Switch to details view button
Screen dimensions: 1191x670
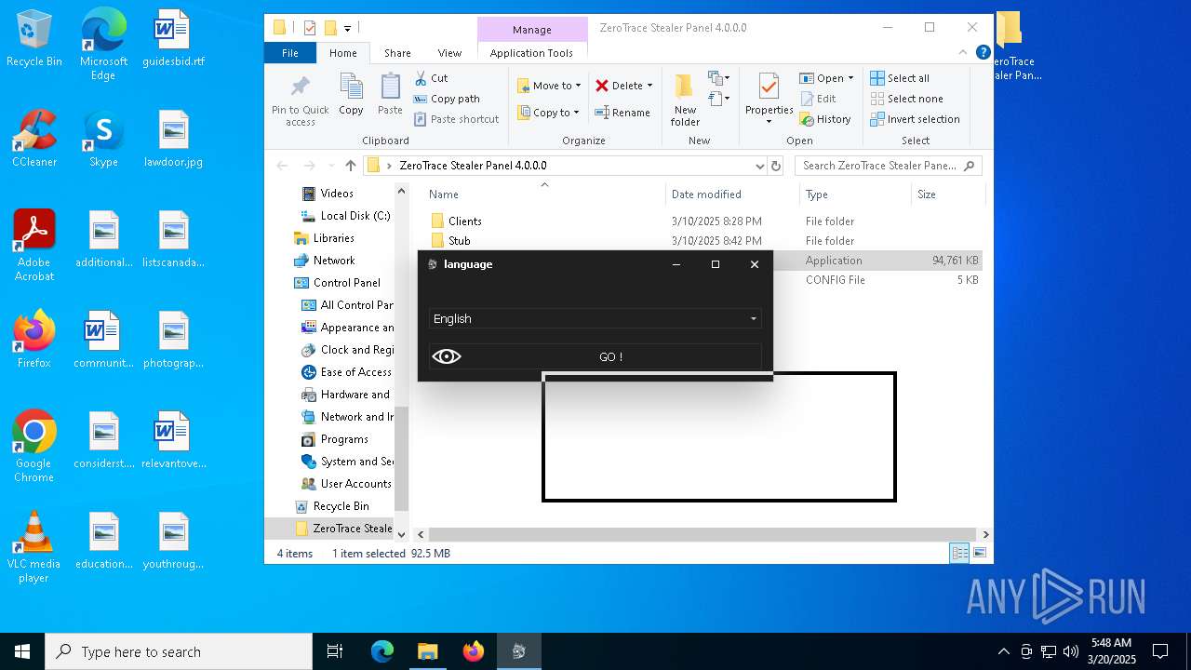coord(959,553)
